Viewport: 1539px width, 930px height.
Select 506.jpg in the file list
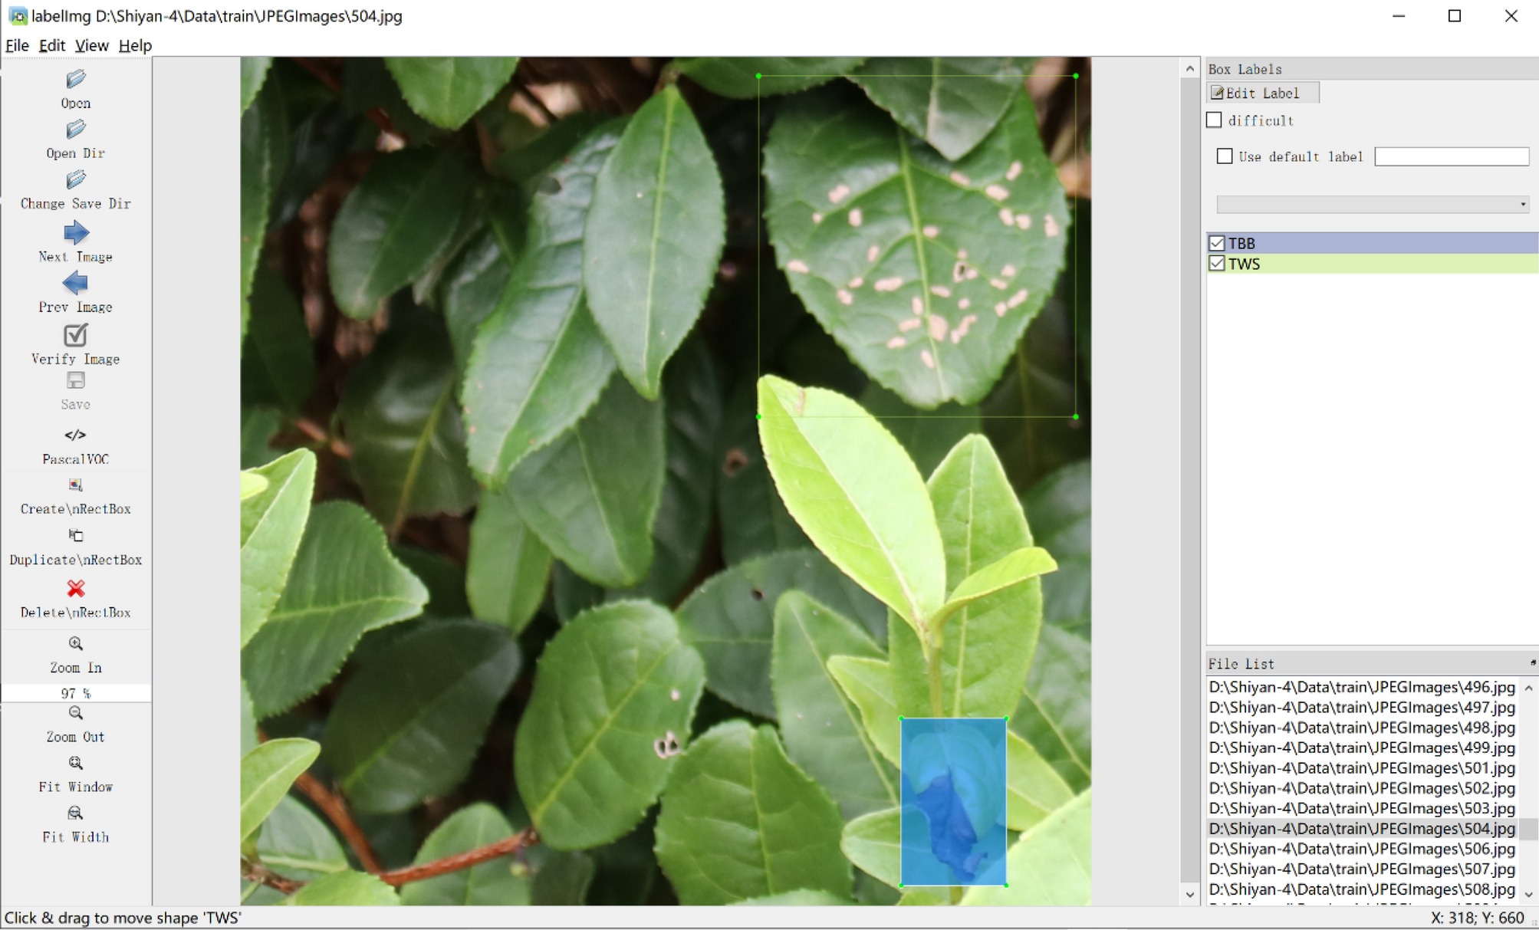(1361, 849)
